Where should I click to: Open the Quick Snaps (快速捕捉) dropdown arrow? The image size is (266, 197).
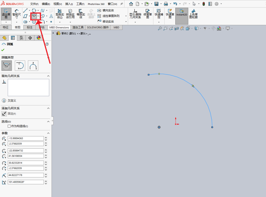pos(159,22)
